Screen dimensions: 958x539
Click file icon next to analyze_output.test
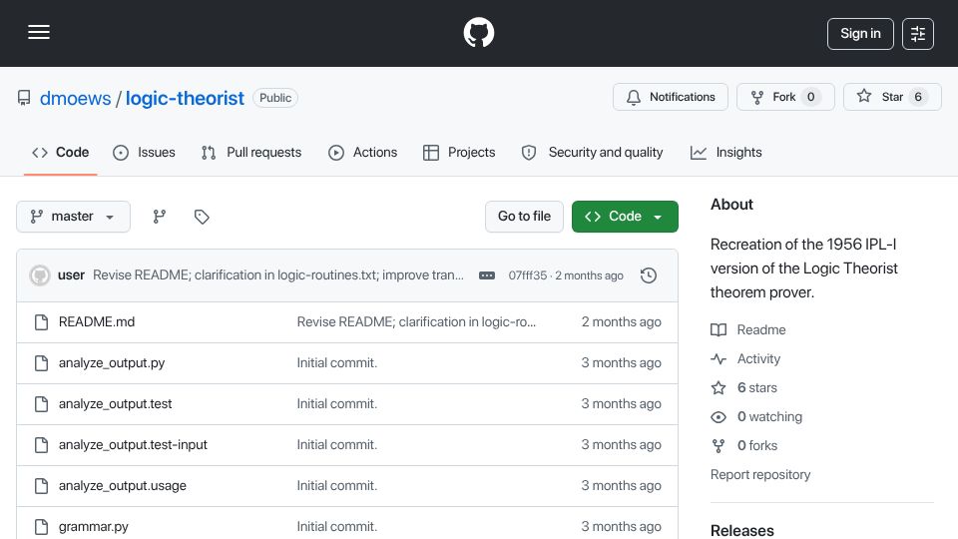[41, 404]
